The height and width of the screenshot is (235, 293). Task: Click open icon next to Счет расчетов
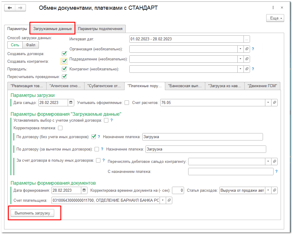point(274,102)
